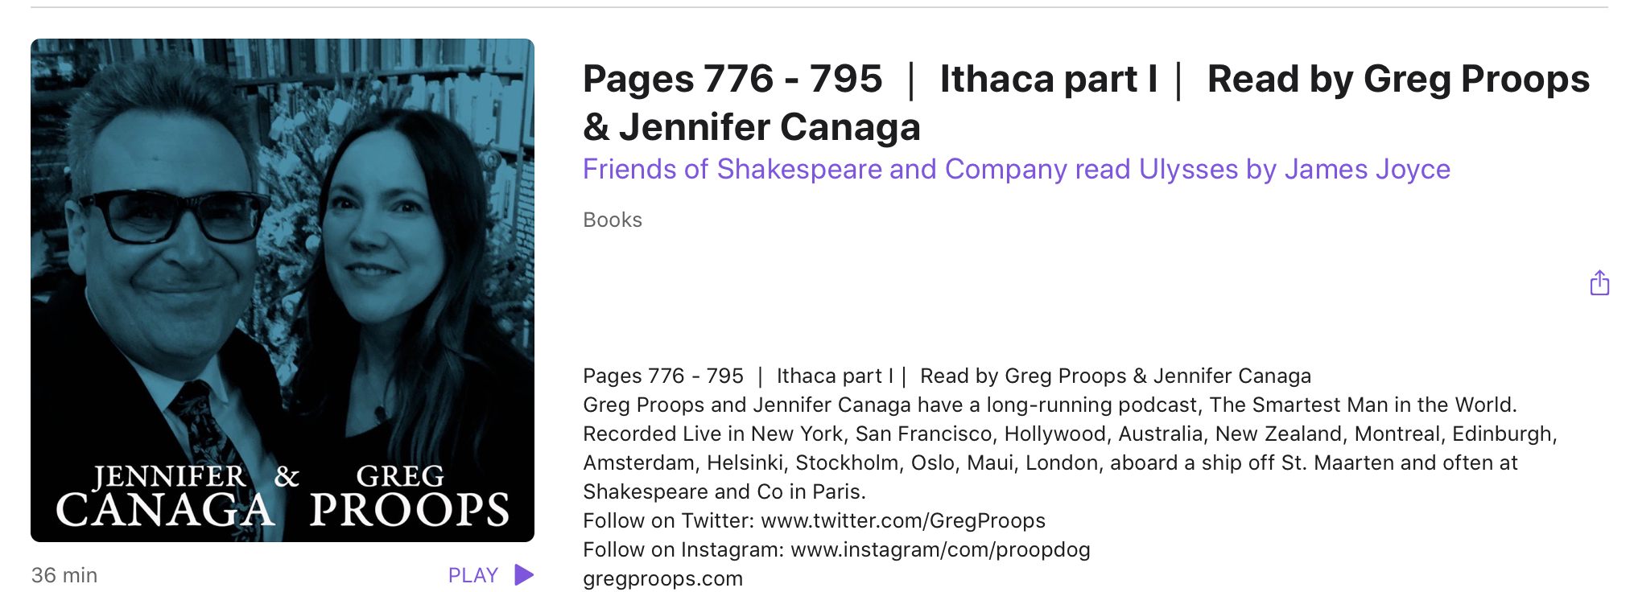Viewport: 1634px width, 592px height.
Task: Click the ampersand on the episode artwork
Action: pyautogui.click(x=287, y=476)
